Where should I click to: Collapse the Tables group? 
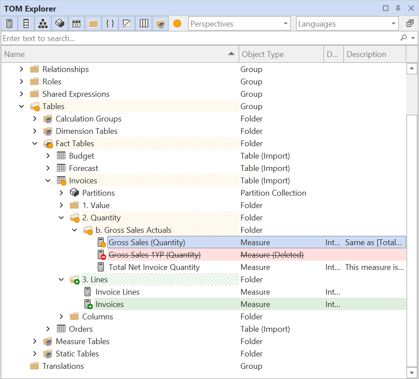coord(22,106)
